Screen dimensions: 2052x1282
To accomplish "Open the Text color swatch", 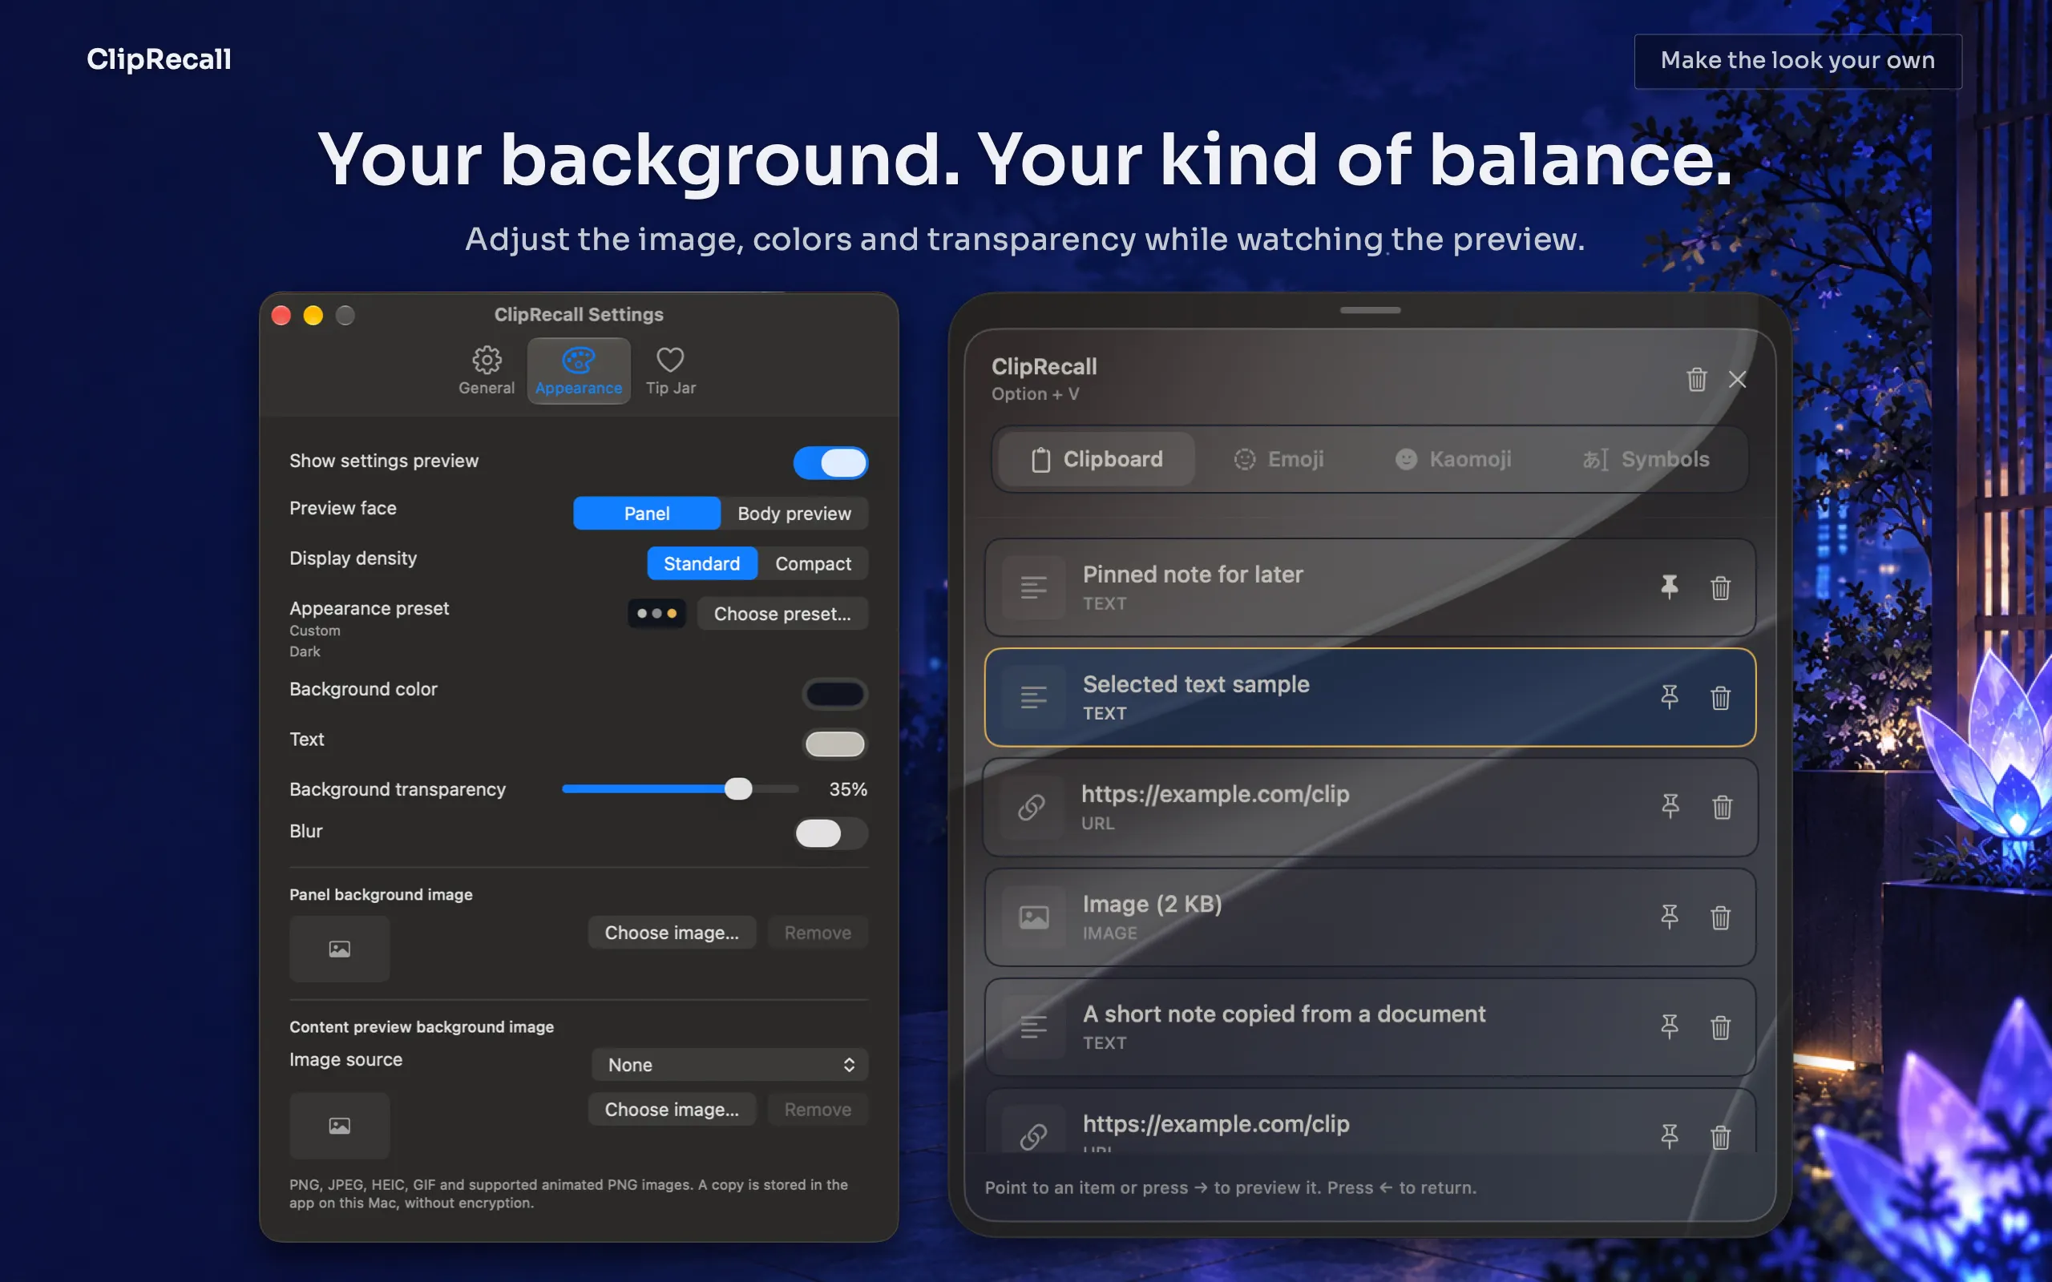I will 834,744.
